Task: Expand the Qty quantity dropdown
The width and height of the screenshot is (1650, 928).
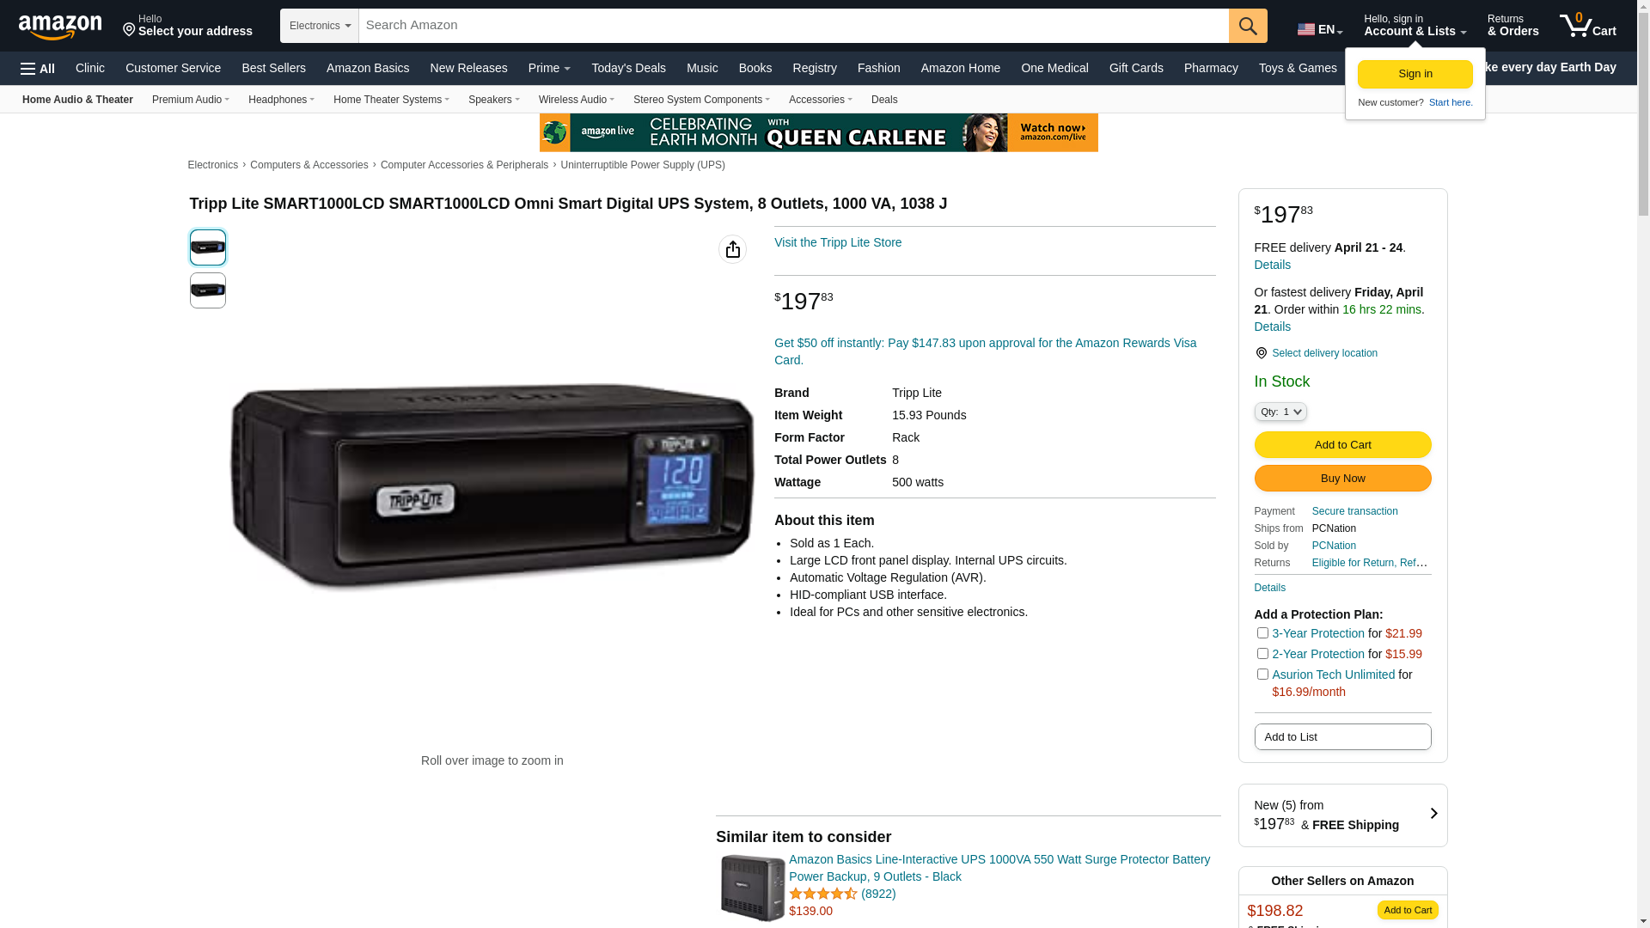Action: (x=1280, y=412)
